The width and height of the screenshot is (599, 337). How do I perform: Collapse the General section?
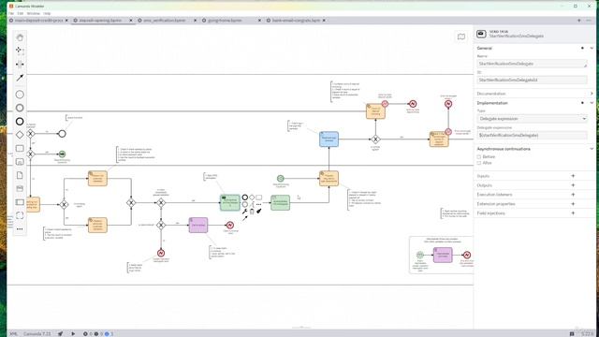(x=592, y=48)
